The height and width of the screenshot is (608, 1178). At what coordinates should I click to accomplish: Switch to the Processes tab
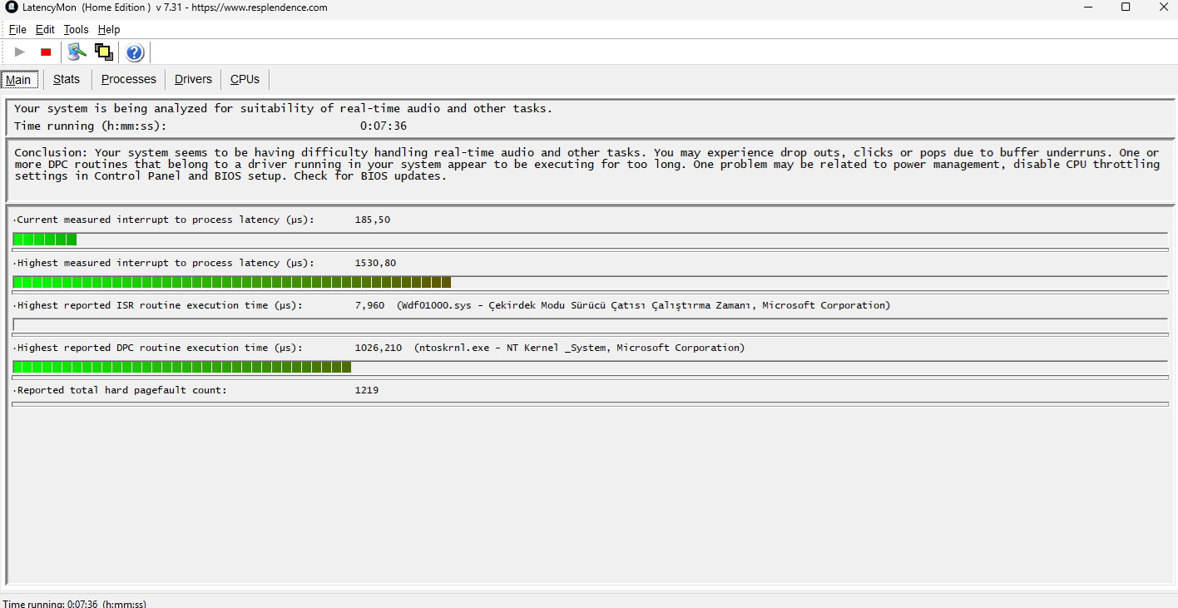pyautogui.click(x=129, y=79)
